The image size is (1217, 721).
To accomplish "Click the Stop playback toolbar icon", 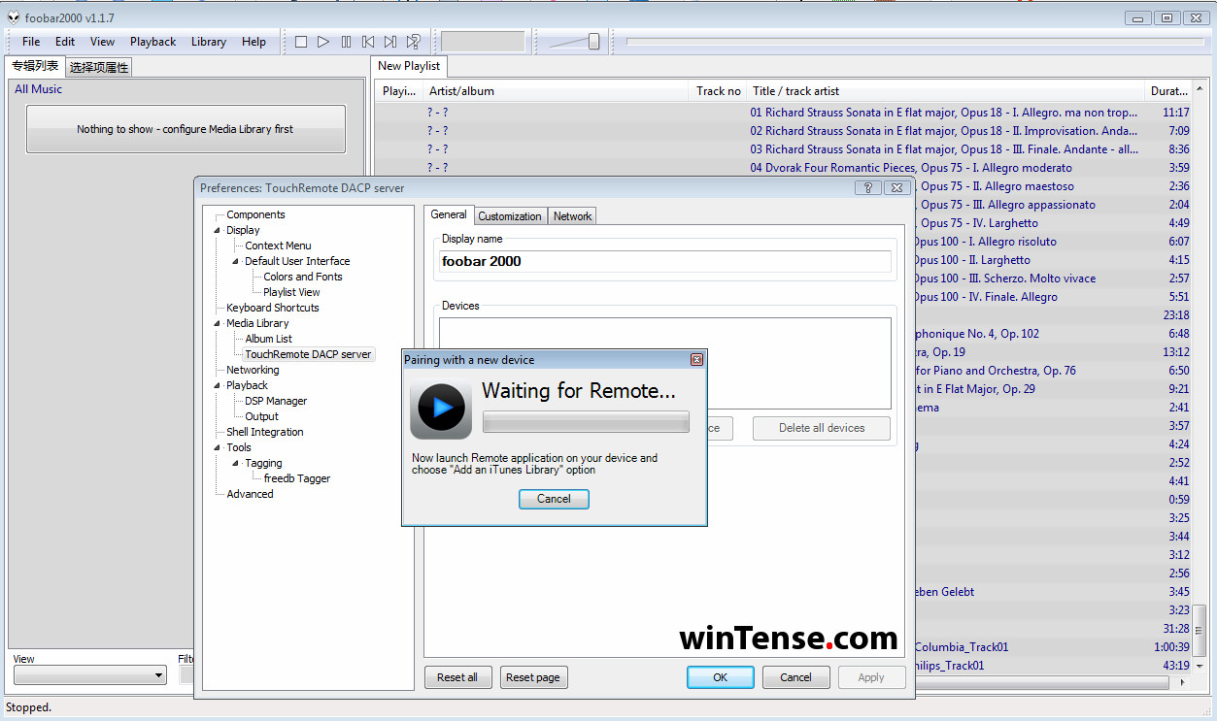I will point(301,42).
